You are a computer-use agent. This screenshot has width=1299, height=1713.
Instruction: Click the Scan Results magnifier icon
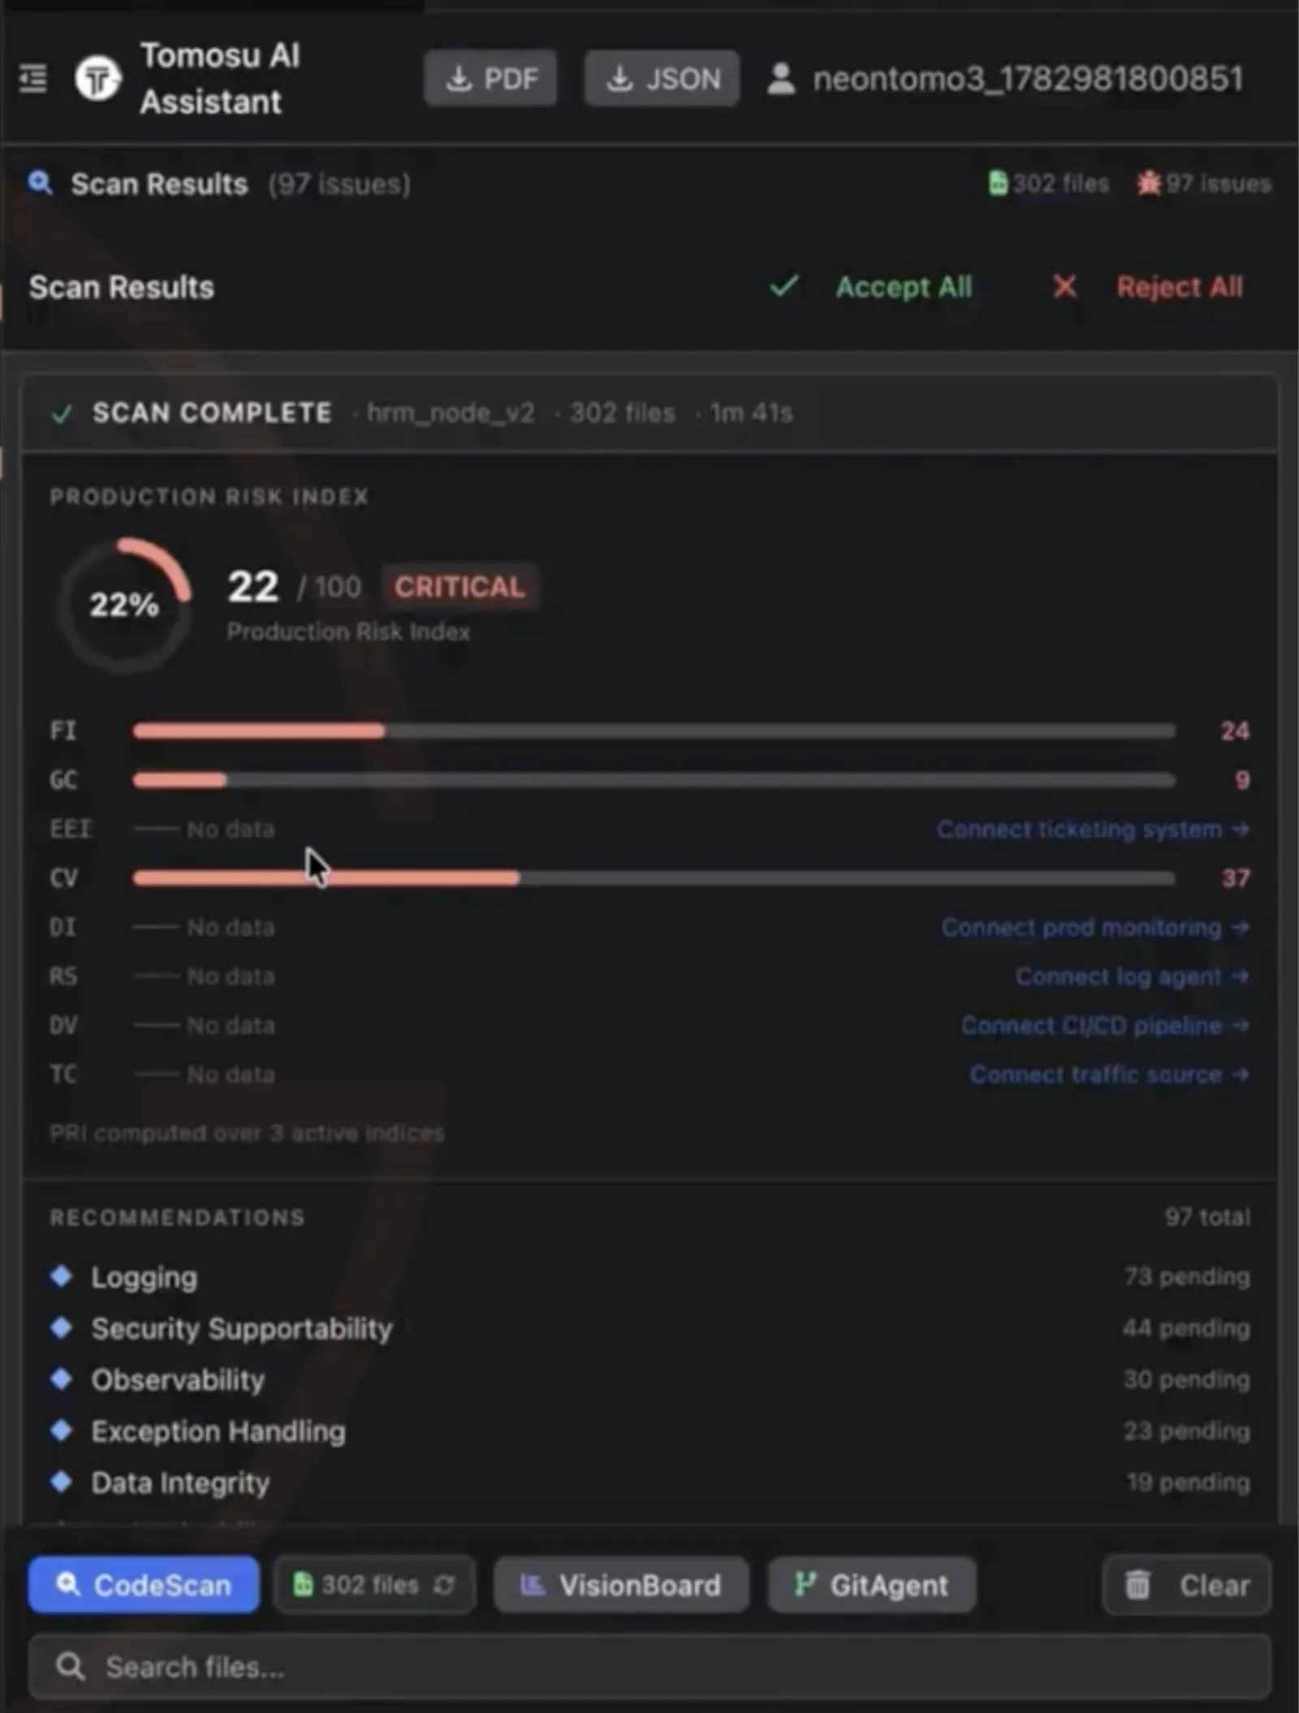40,183
